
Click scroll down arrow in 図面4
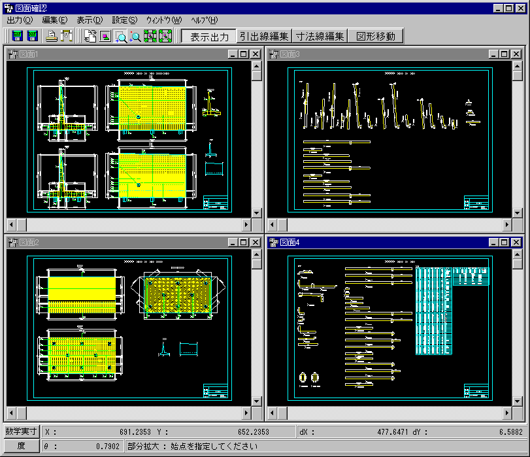click(518, 401)
